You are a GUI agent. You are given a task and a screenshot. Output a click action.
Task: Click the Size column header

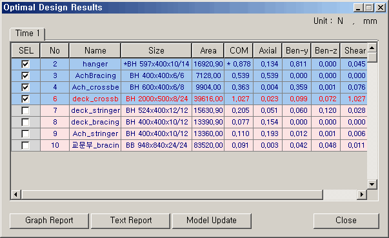coord(156,50)
